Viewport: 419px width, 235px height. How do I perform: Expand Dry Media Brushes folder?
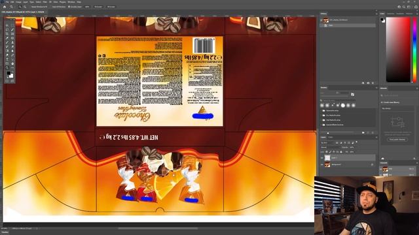(321, 116)
